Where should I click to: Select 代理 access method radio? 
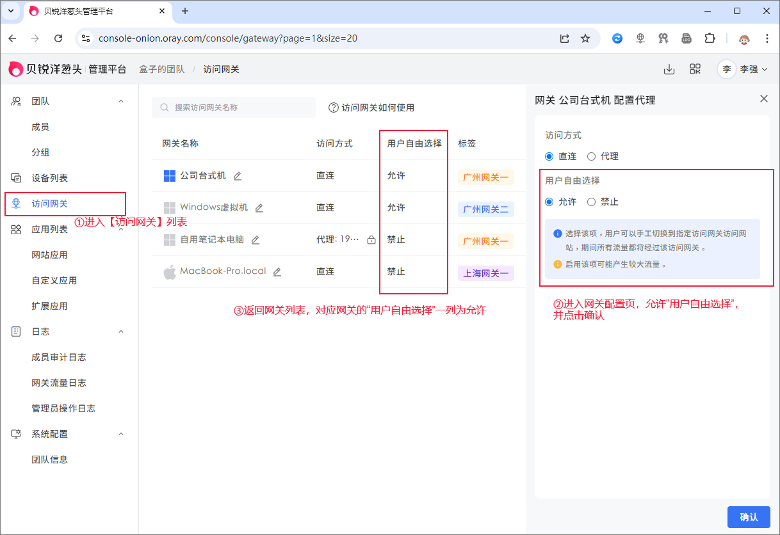pos(591,156)
